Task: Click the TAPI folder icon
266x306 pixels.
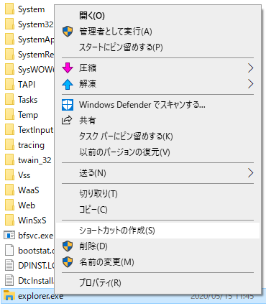Action: (9, 84)
